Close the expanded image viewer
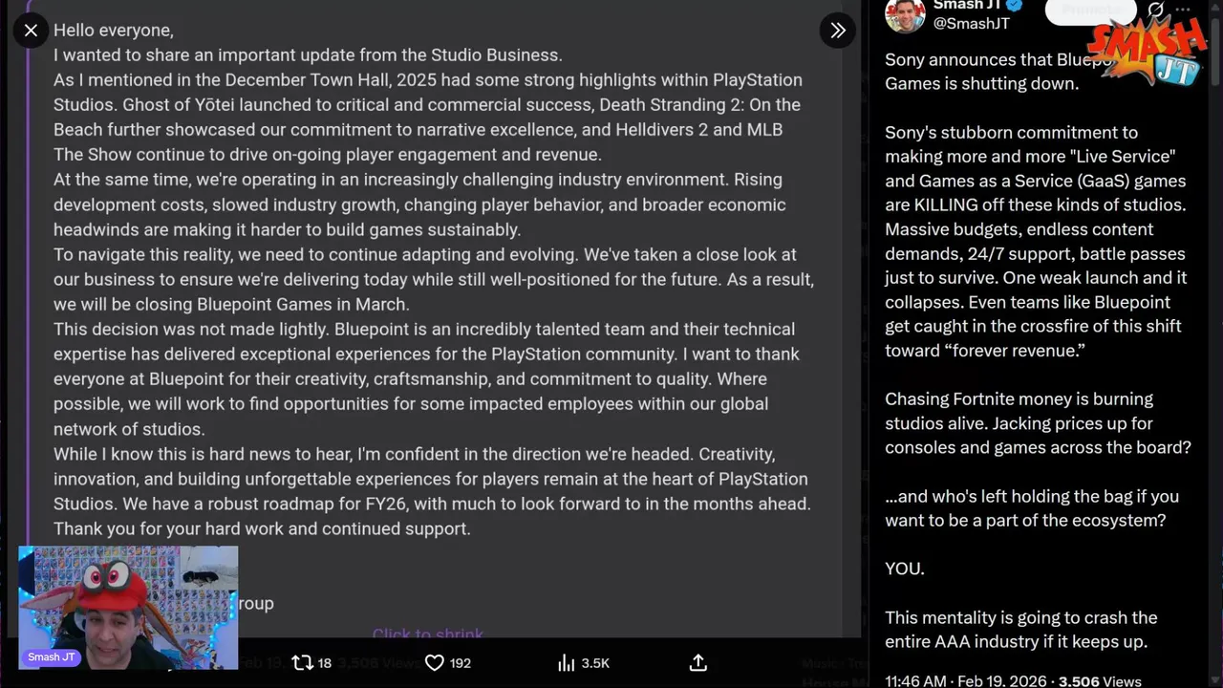 click(31, 31)
